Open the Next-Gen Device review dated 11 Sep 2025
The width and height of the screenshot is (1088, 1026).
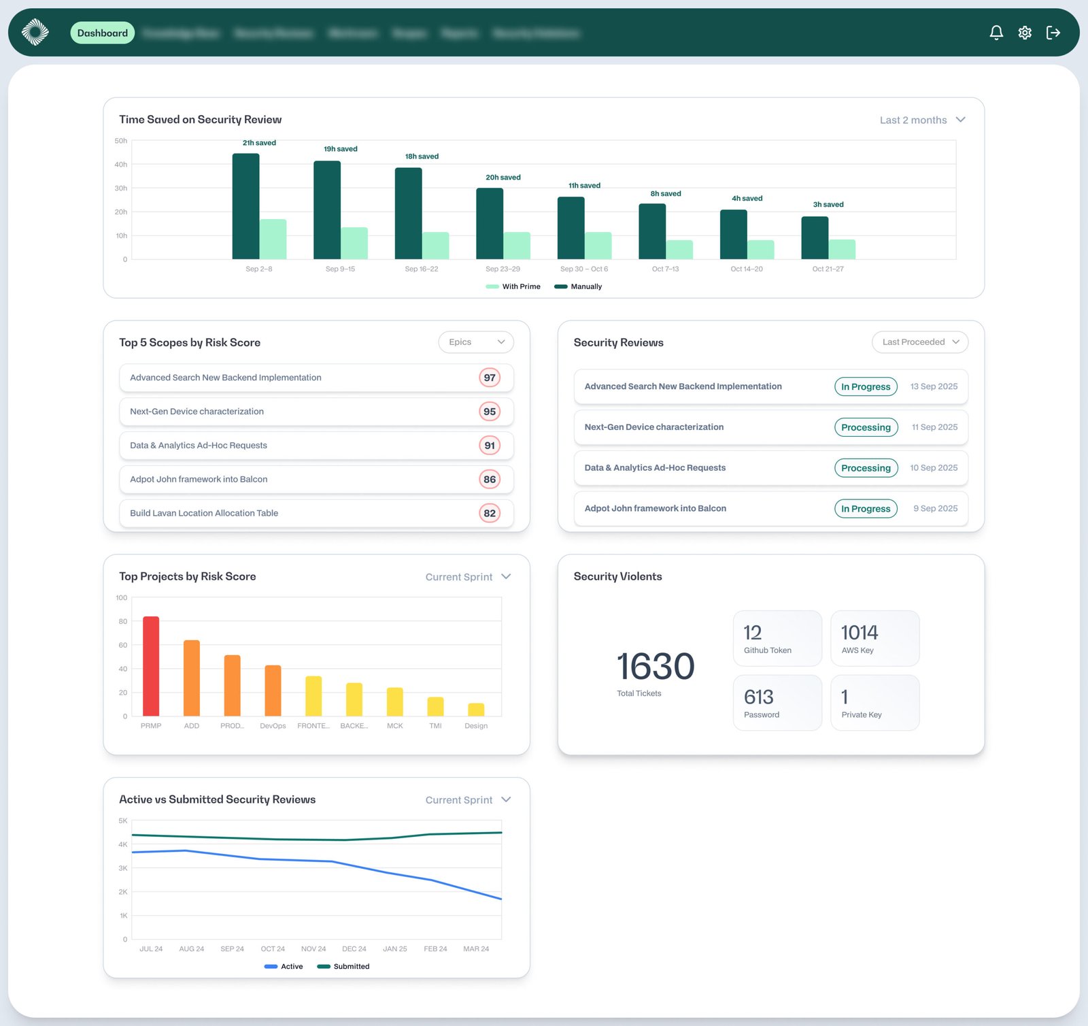click(771, 427)
